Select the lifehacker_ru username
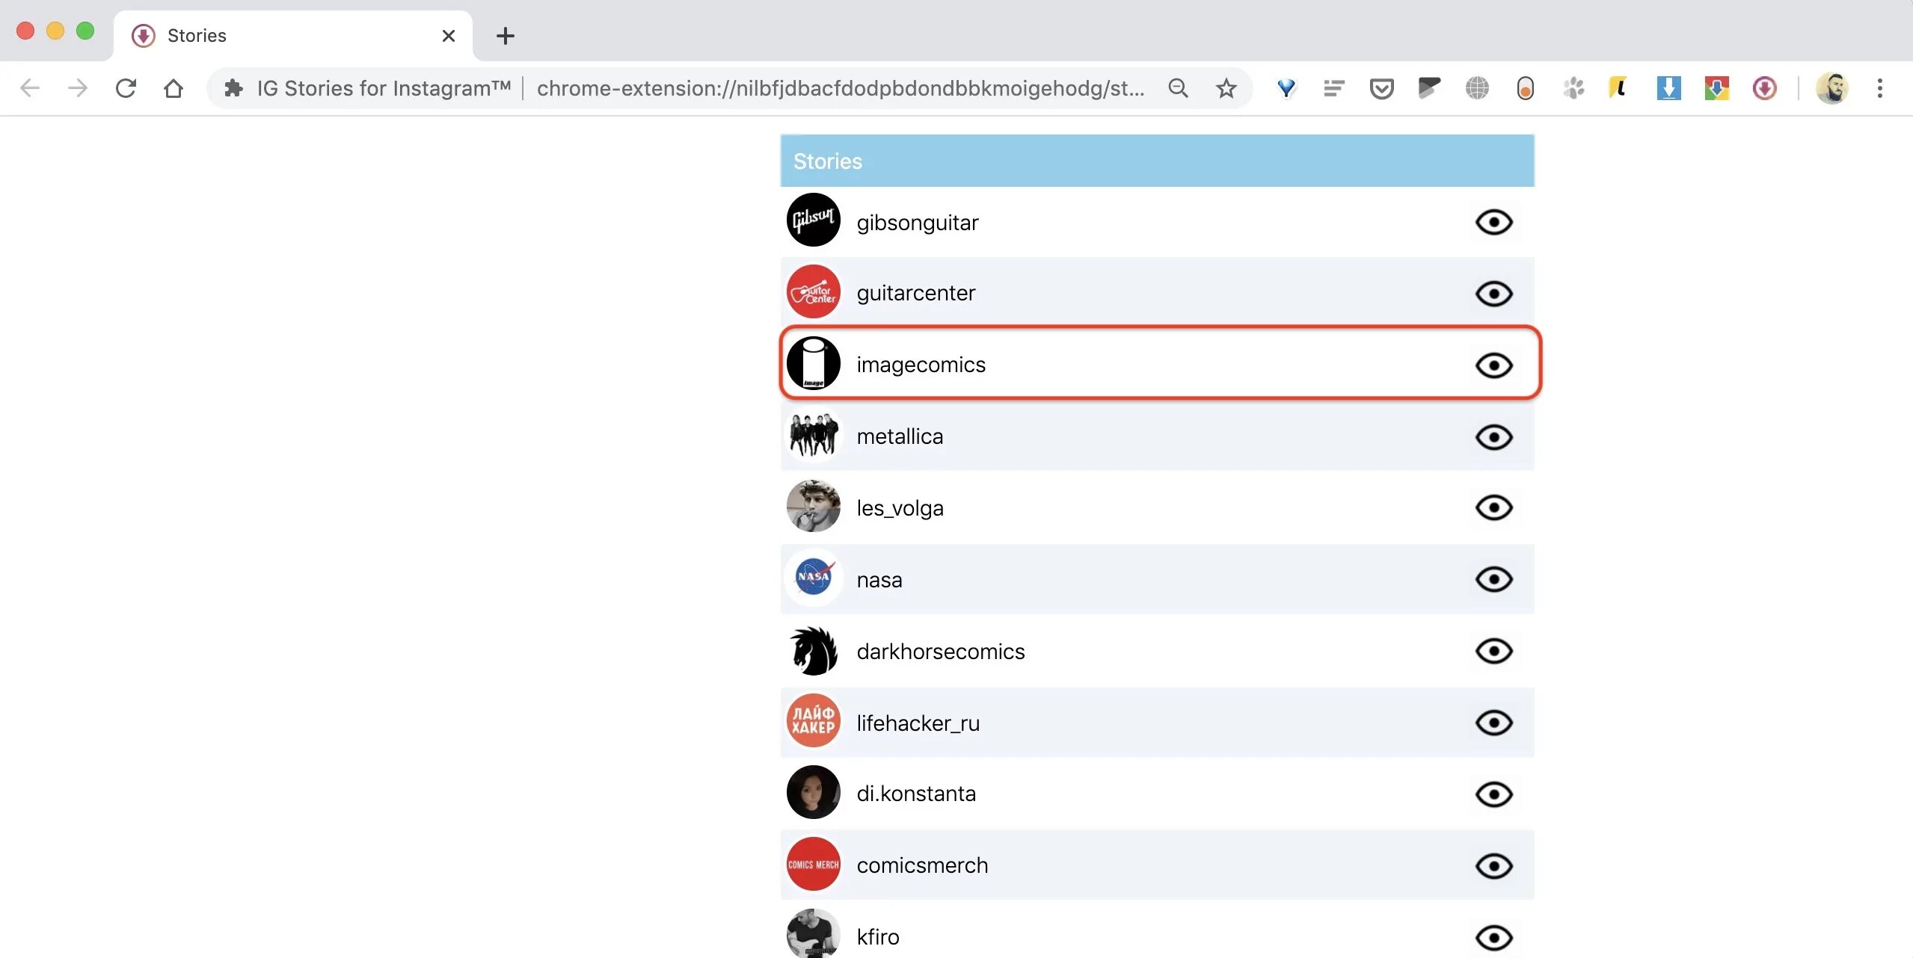The height and width of the screenshot is (958, 1913). coord(918,723)
